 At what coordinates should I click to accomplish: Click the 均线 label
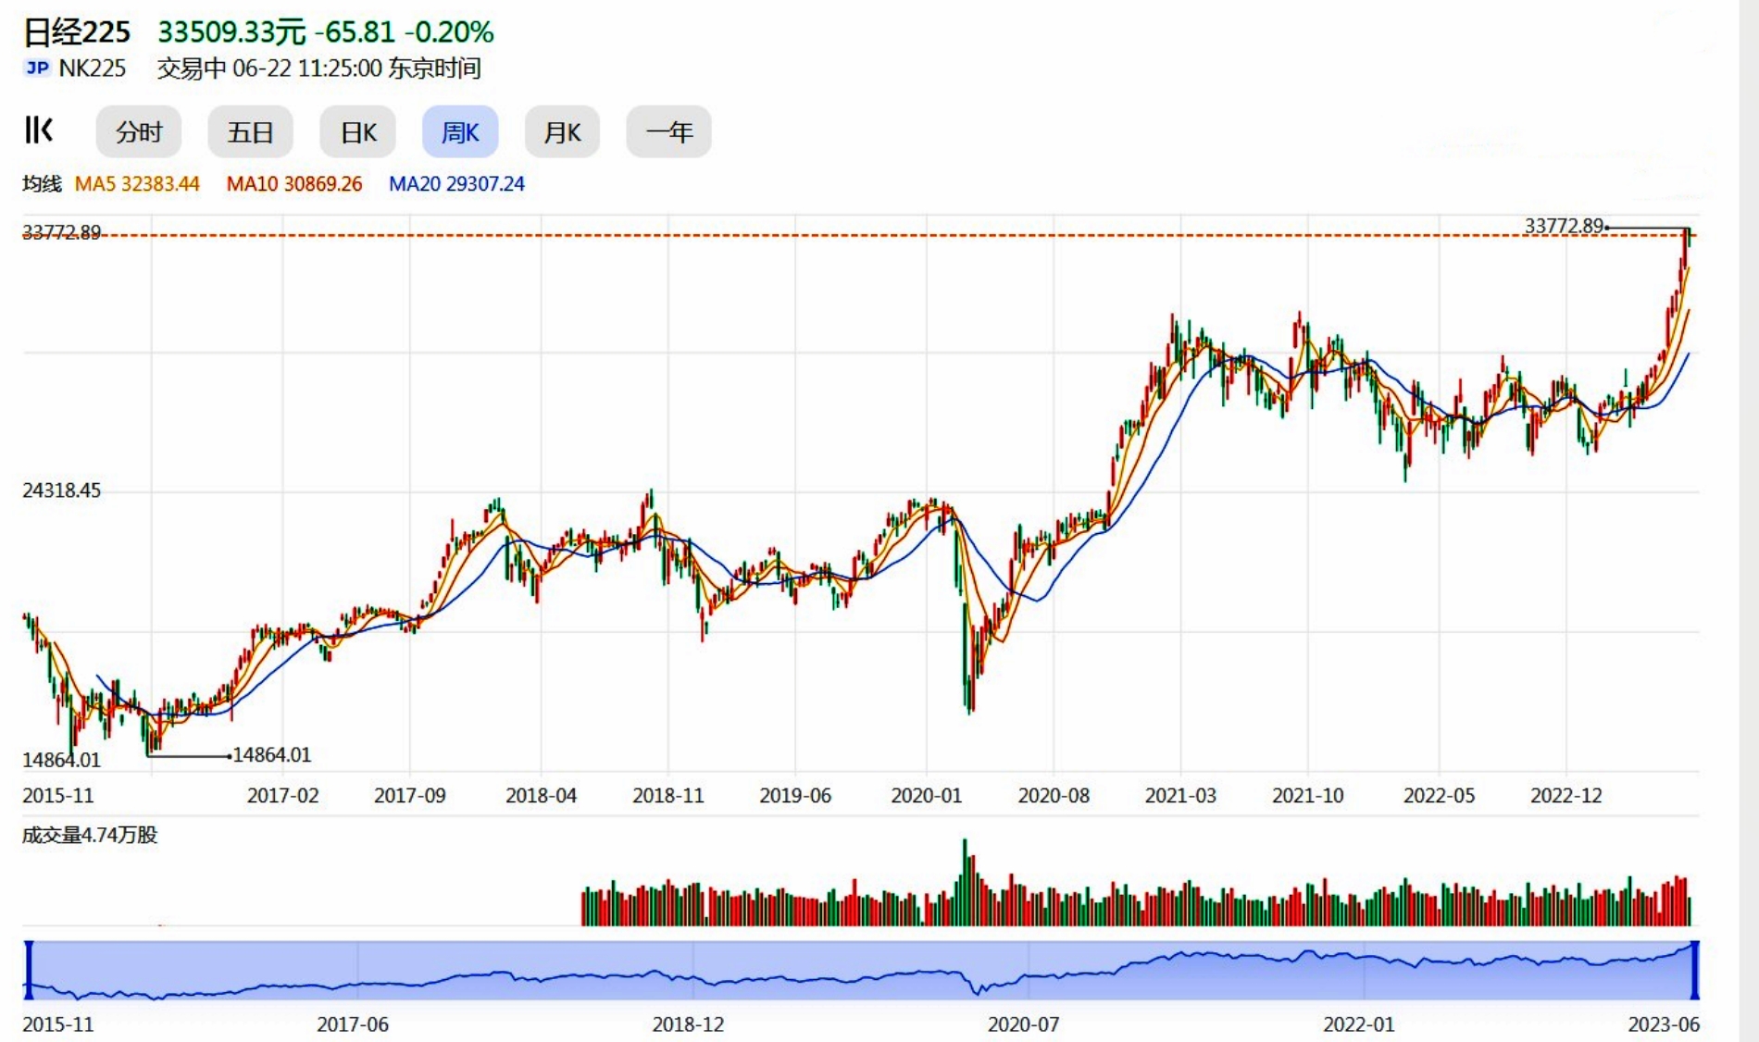(x=42, y=184)
